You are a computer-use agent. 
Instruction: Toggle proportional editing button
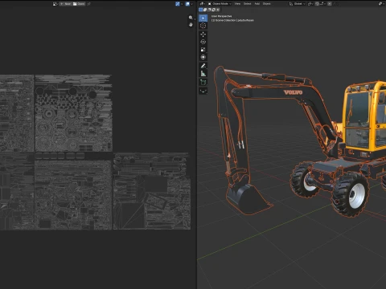pos(330,4)
